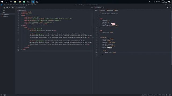
Task: Open the Selection menu
Action: (x=13, y=5)
